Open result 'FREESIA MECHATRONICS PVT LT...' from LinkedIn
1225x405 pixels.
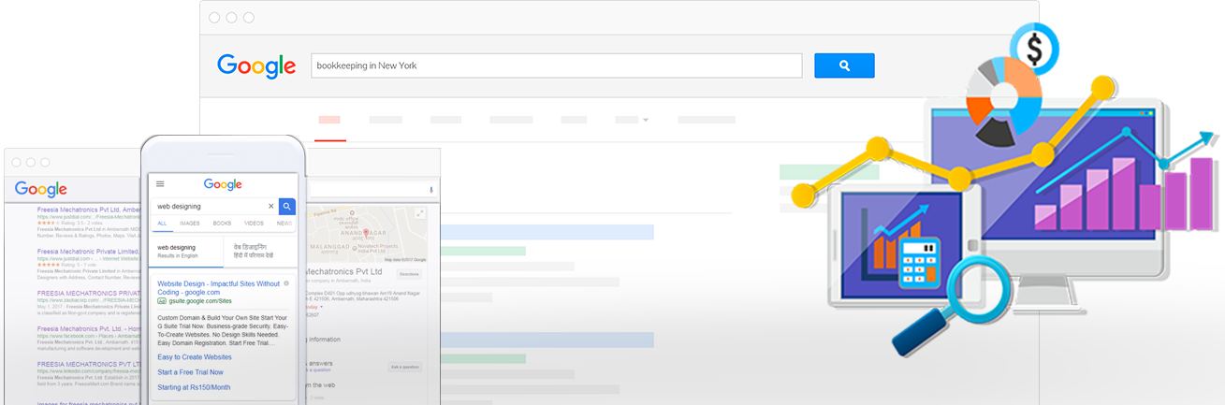tap(88, 364)
